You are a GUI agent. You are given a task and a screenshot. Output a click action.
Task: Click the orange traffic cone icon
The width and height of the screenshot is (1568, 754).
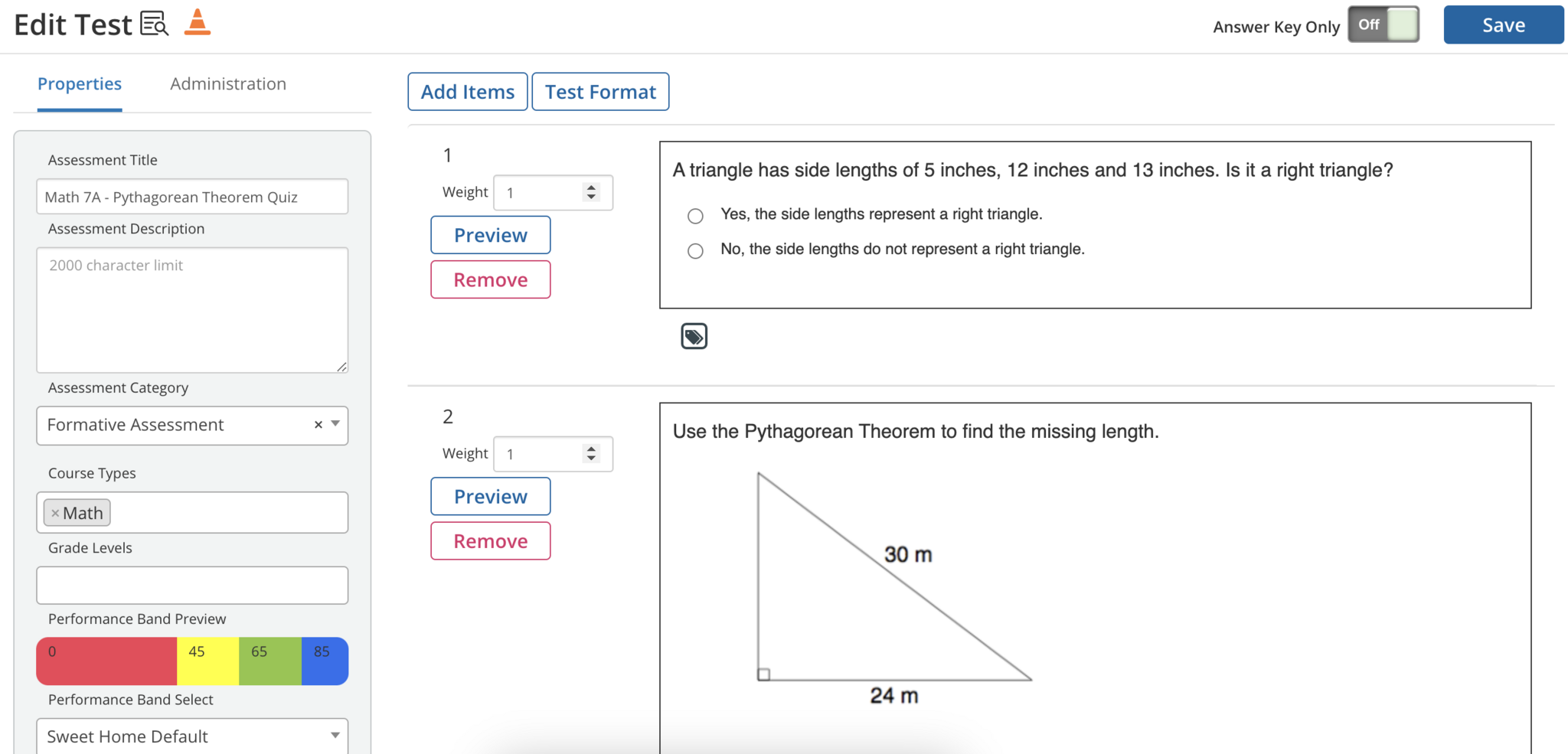point(198,23)
